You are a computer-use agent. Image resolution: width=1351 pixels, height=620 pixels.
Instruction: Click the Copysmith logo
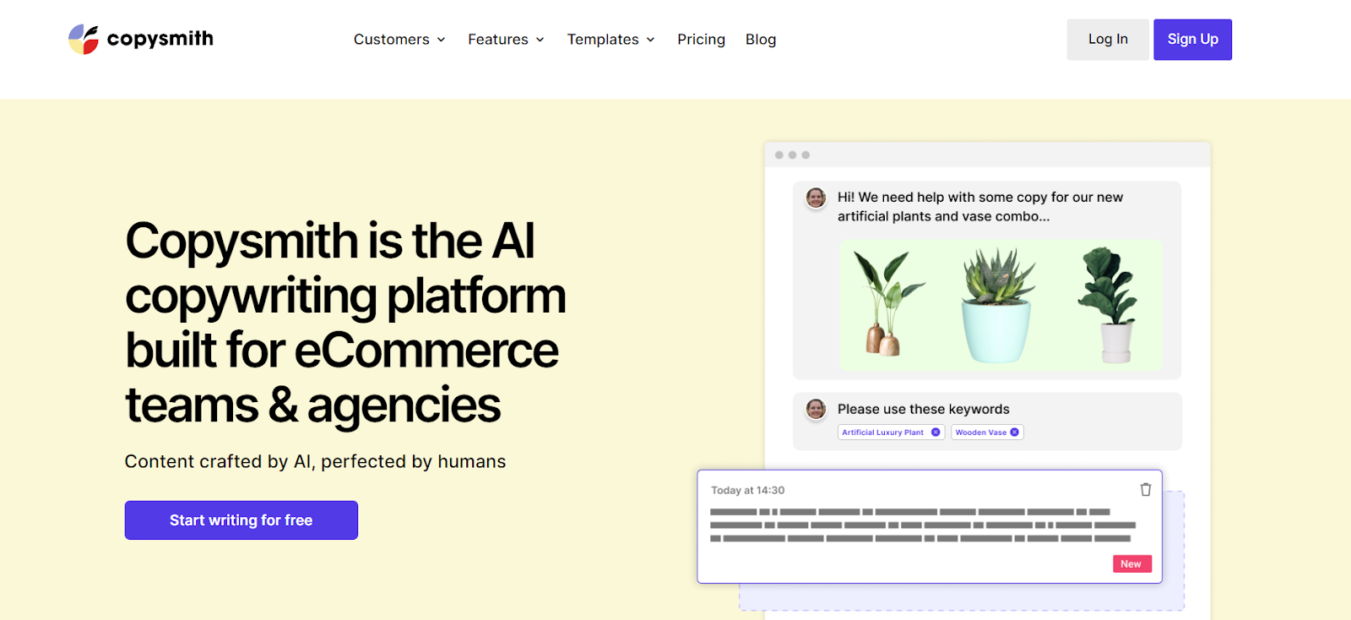pyautogui.click(x=141, y=39)
